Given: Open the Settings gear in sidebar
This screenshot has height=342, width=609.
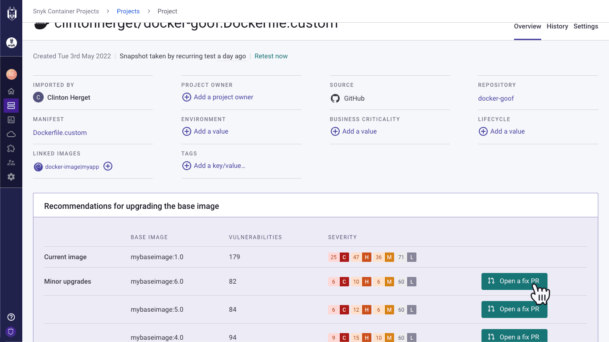Looking at the screenshot, I should [x=11, y=177].
